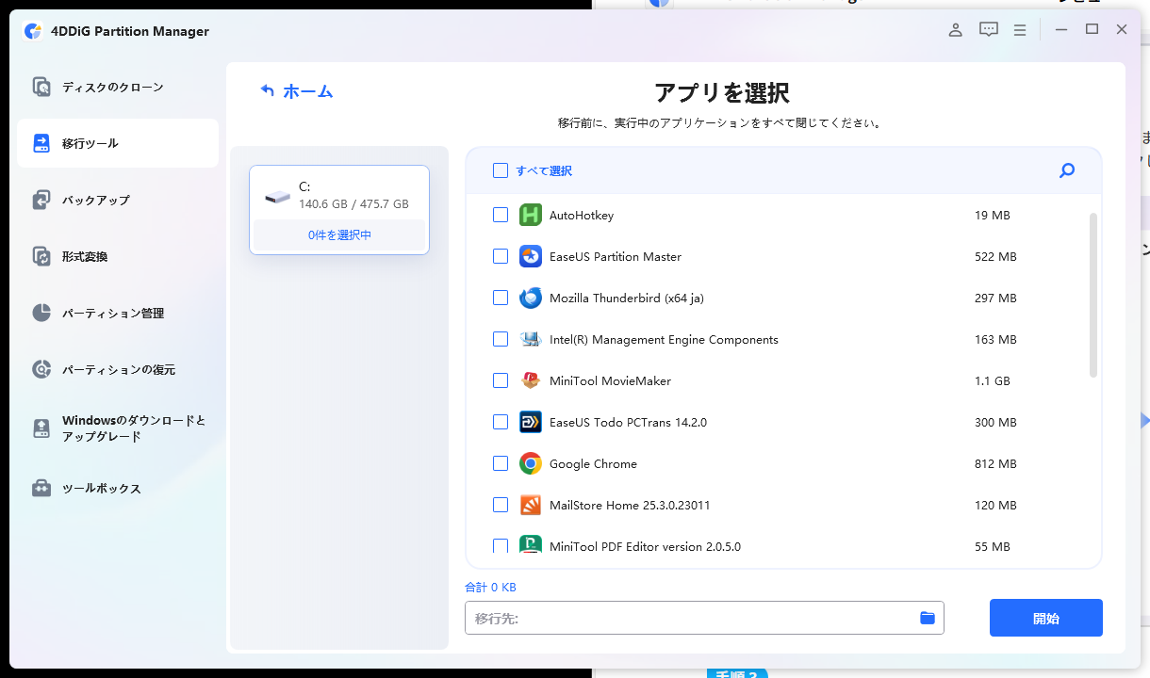The width and height of the screenshot is (1150, 678).
Task: Click the MiniTool MovieMaker size 1.1 GB
Action: pyautogui.click(x=993, y=380)
